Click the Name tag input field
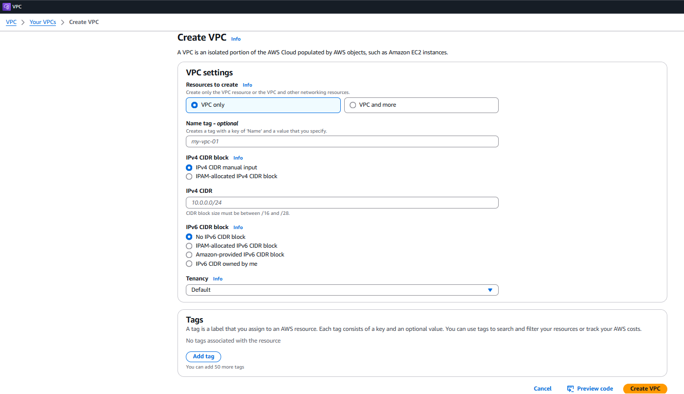Image resolution: width=684 pixels, height=394 pixels. (x=342, y=141)
